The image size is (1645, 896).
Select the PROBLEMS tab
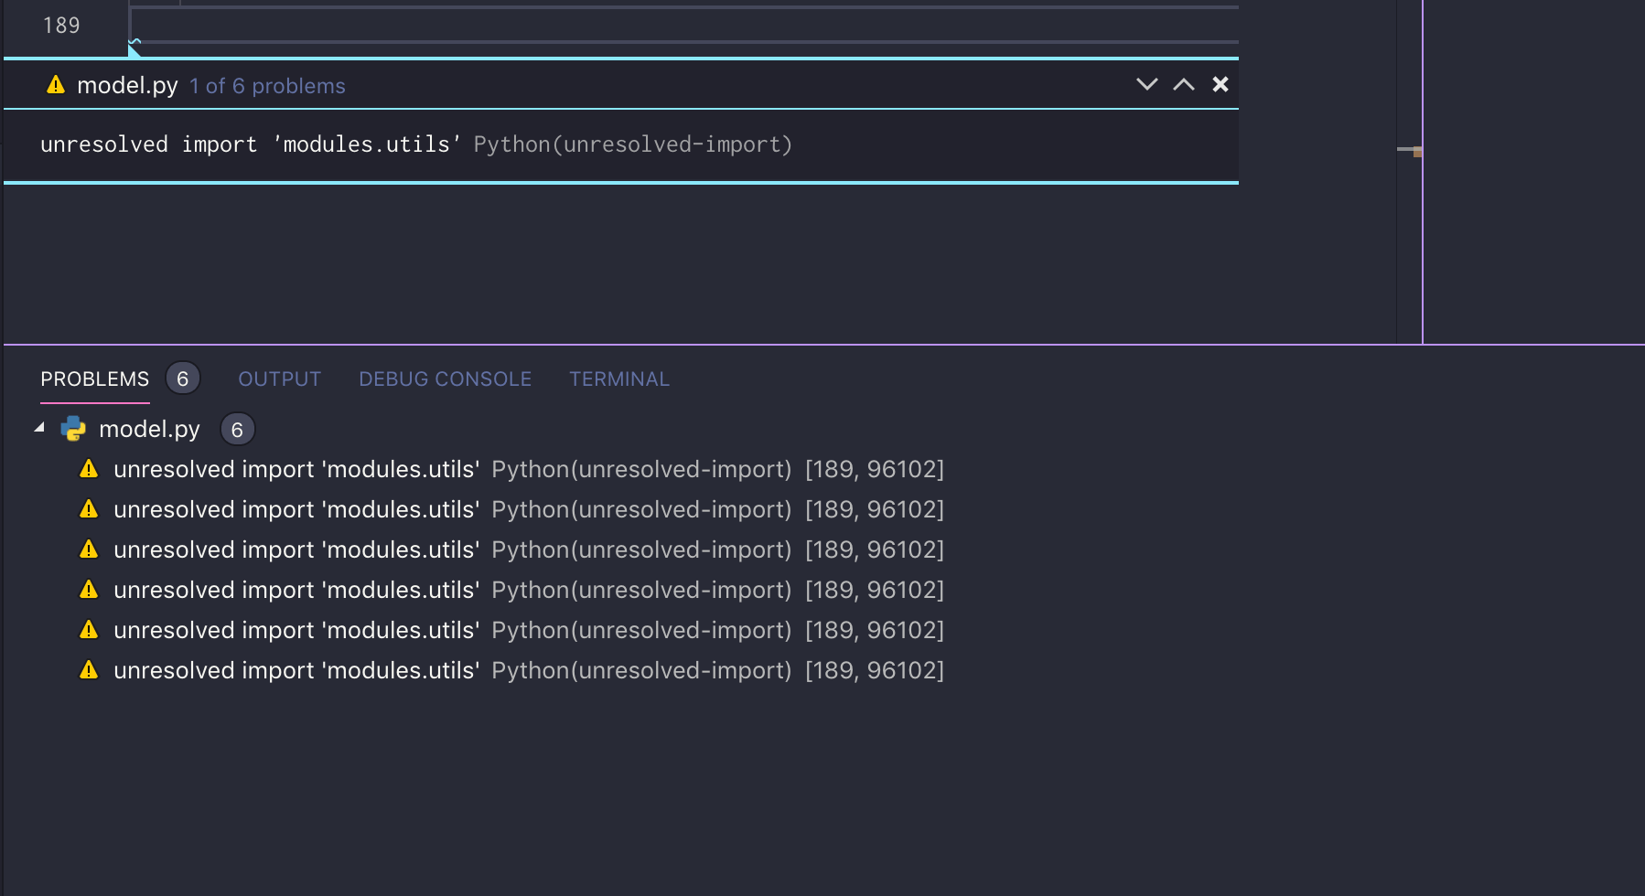click(x=94, y=379)
